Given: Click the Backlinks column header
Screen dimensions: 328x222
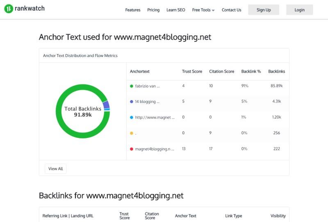Looking at the screenshot, I should coord(276,71).
